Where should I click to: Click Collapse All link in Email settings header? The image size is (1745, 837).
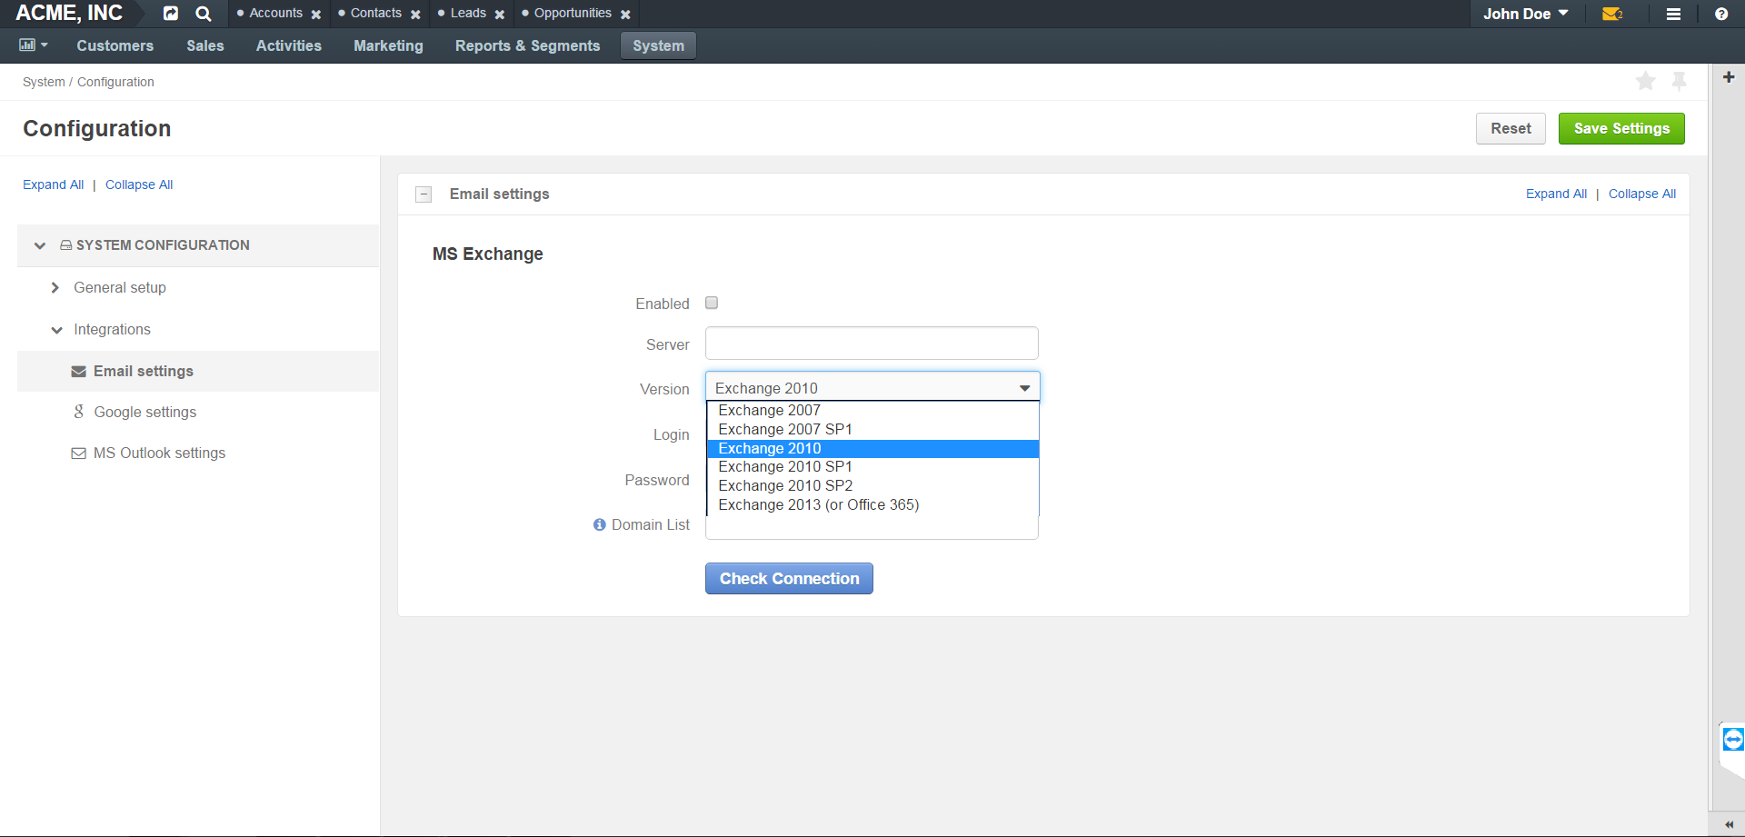[1642, 194]
